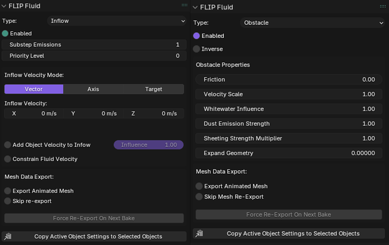The image size is (389, 245).
Task: Click the drag grip dots on the Inflow panel header
Action: [x=184, y=5]
